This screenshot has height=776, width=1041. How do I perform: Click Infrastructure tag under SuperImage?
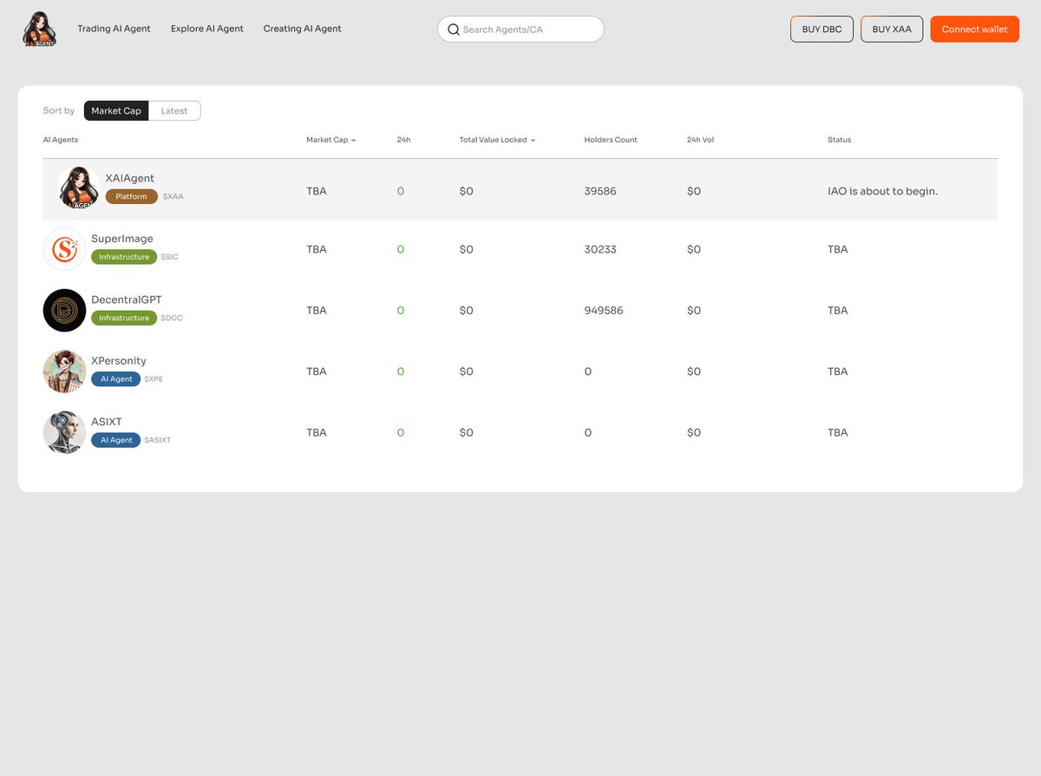point(124,257)
